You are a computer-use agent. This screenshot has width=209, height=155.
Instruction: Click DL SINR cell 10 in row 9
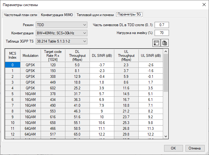[102, 117]
